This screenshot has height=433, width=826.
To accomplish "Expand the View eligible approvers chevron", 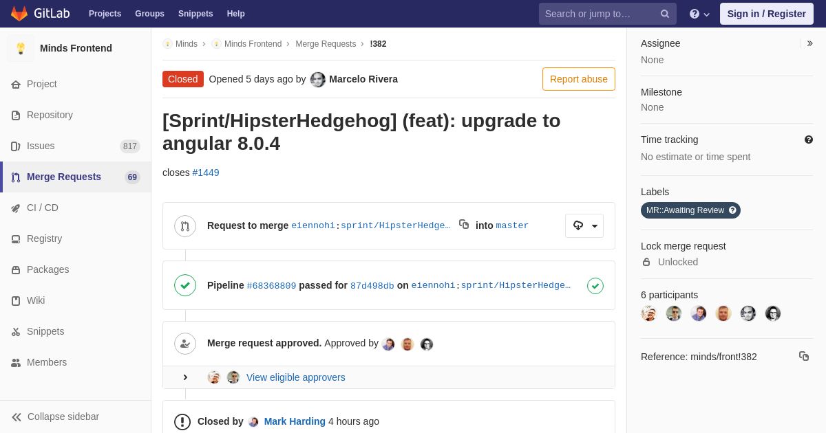I will [185, 377].
